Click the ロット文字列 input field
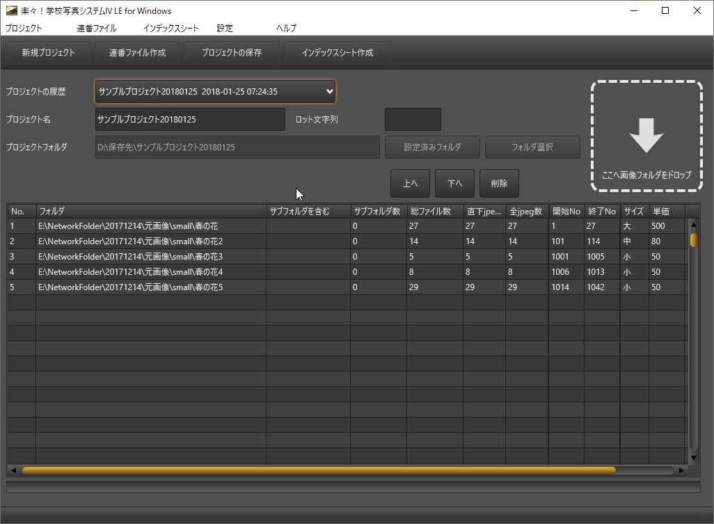Image resolution: width=714 pixels, height=524 pixels. [x=413, y=119]
